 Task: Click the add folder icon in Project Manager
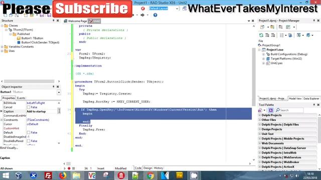272,27
